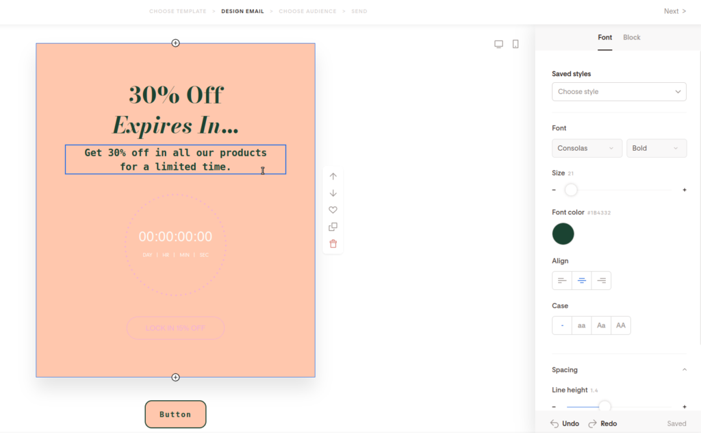701x433 pixels.
Task: Delete the block with the trash icon
Action: pos(333,244)
